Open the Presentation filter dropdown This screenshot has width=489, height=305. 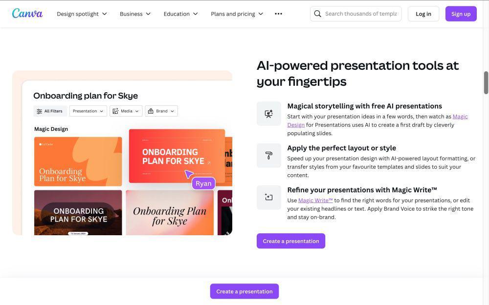[x=88, y=111]
